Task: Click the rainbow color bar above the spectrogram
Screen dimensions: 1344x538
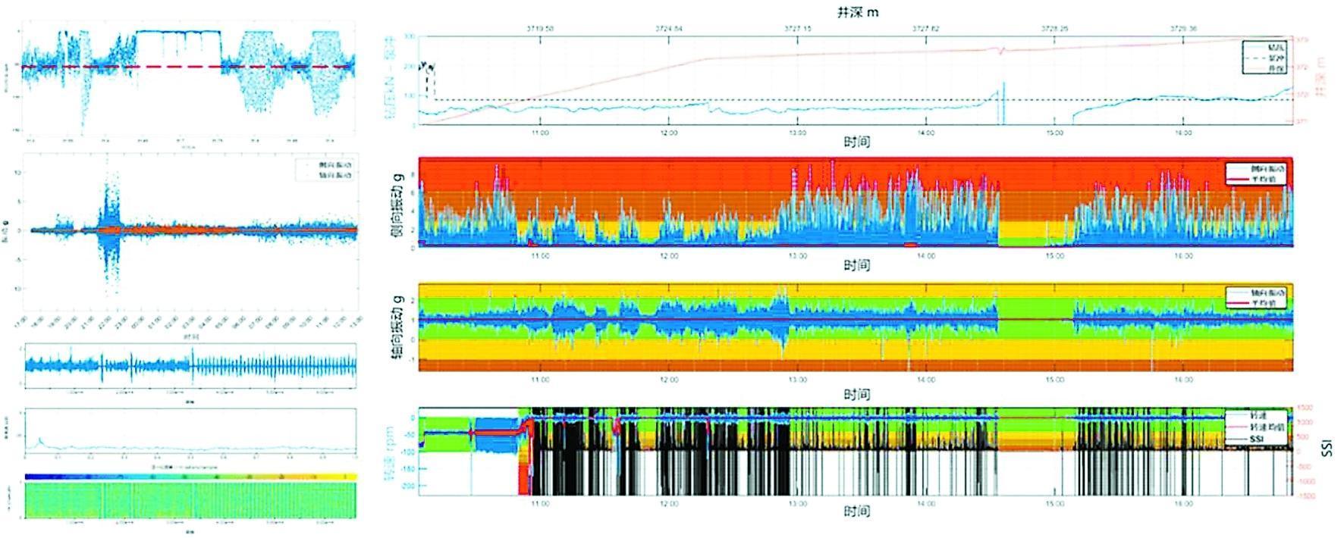Action: pyautogui.click(x=190, y=477)
